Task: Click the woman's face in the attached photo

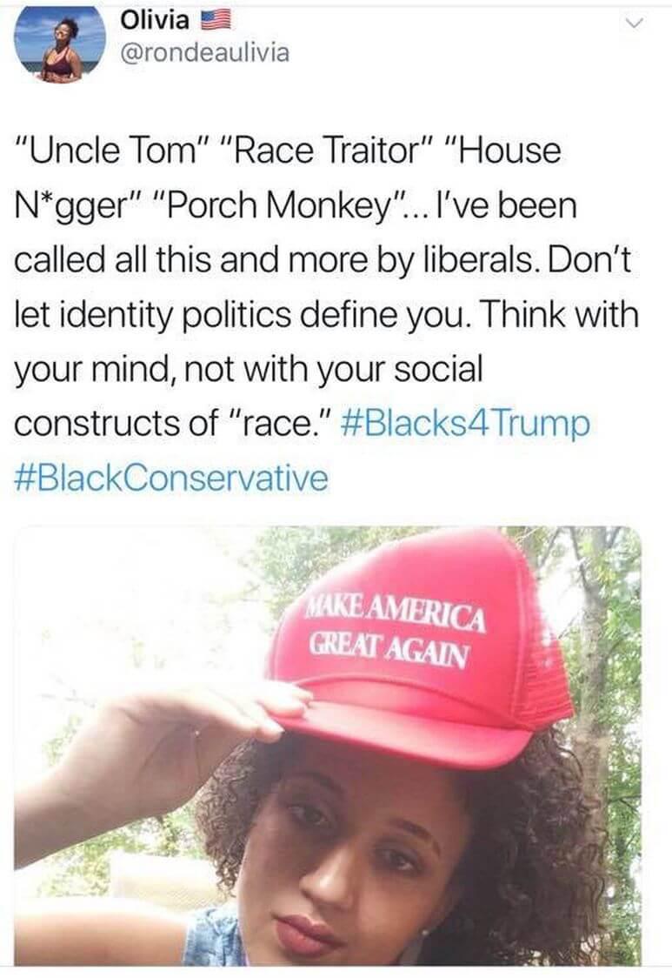Action: pos(349,874)
